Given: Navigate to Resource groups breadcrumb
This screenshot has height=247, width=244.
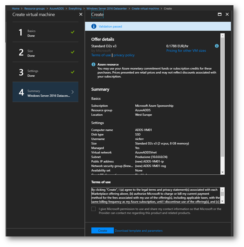Looking at the screenshot, I should (34, 9).
